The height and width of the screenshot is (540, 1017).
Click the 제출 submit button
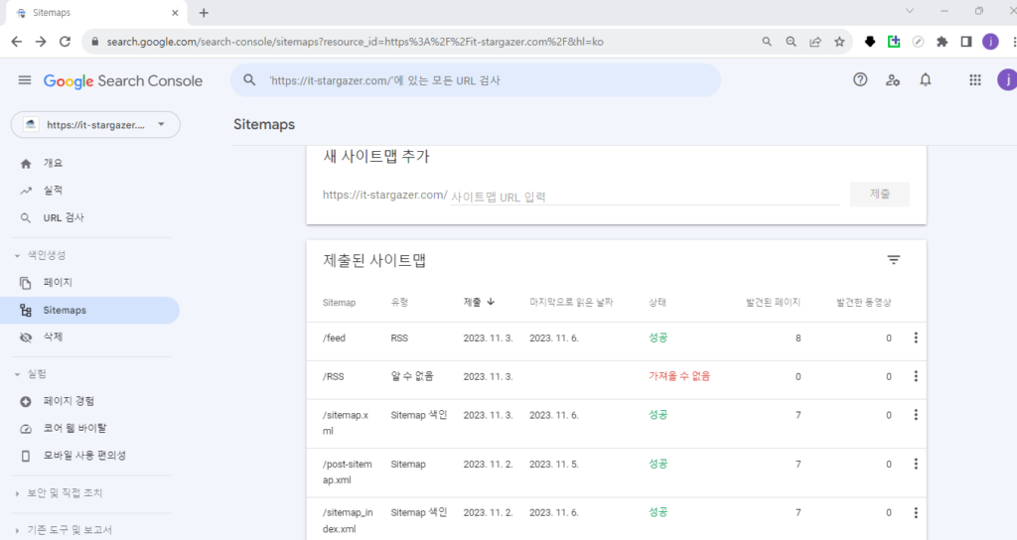coord(880,194)
